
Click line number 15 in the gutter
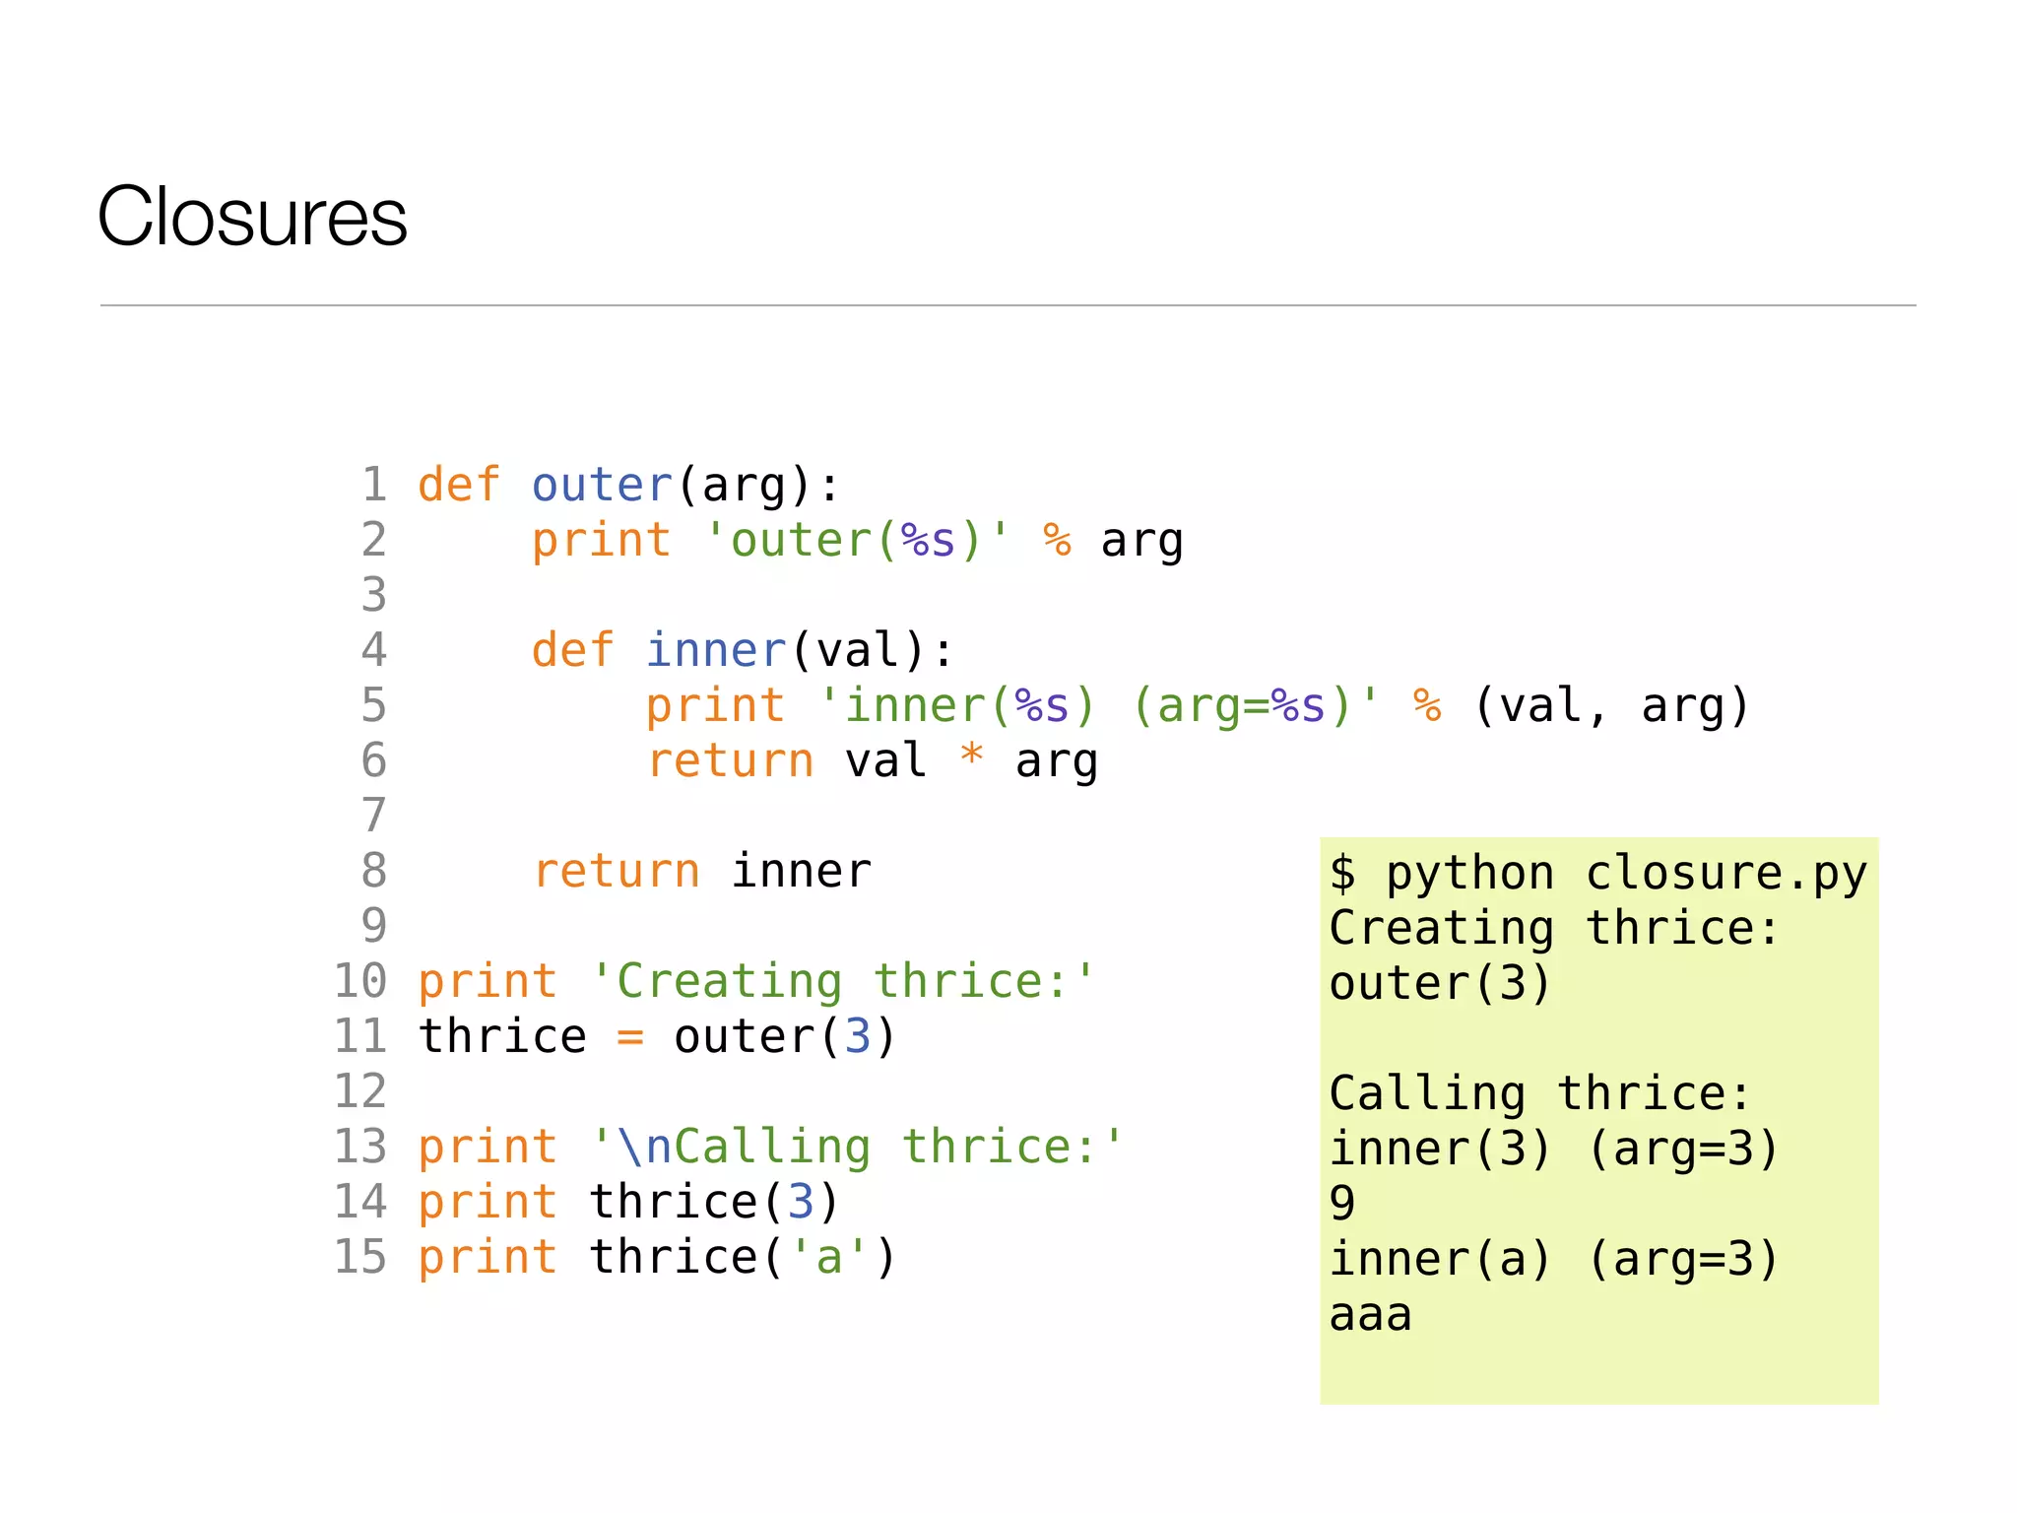tap(360, 1258)
